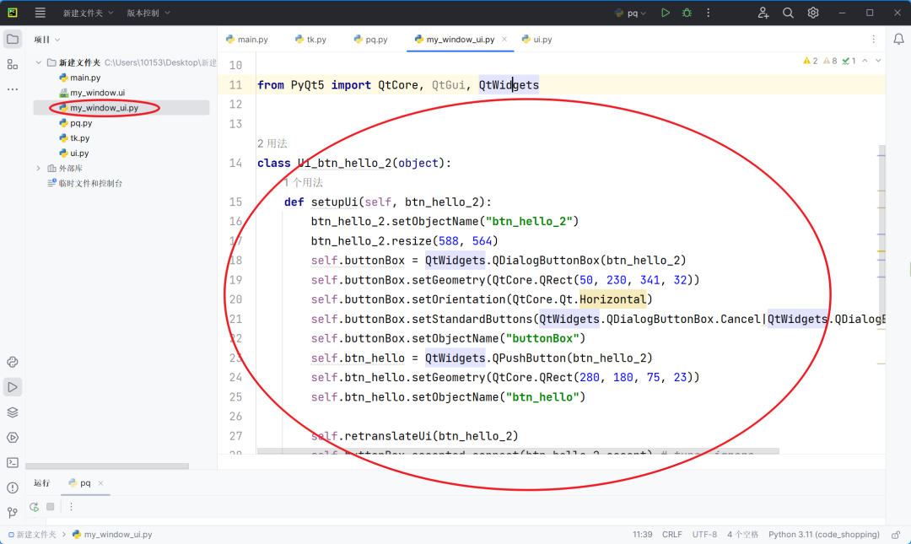Click editor vertical scrollbar
This screenshot has width=911, height=544.
pos(881,233)
